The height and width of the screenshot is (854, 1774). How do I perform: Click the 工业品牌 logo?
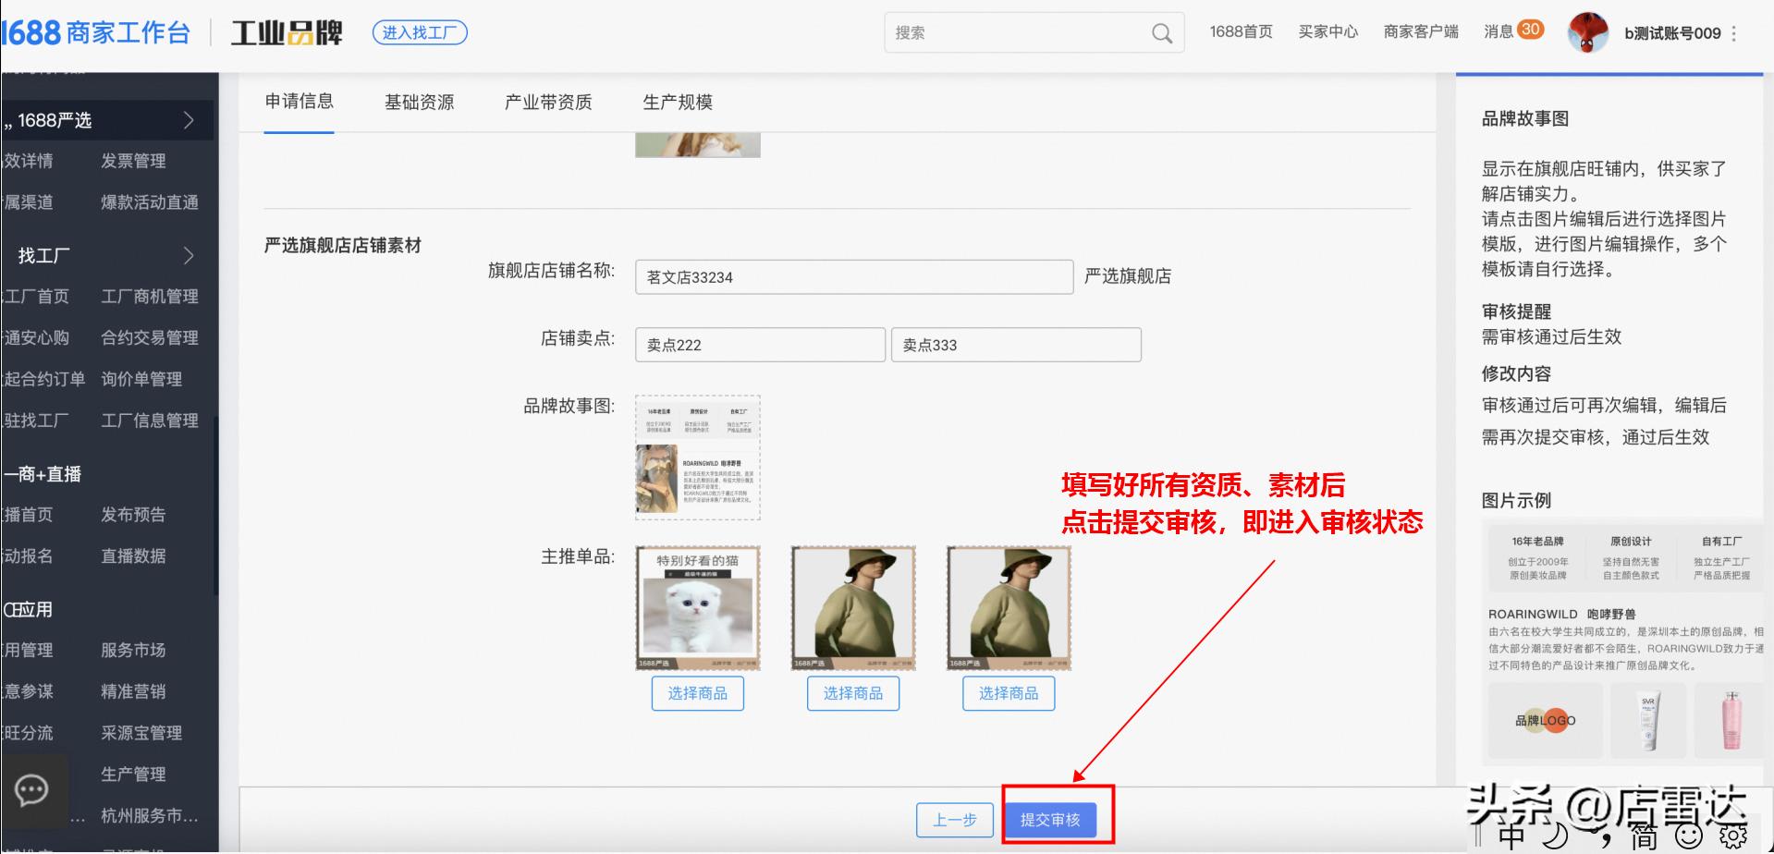pyautogui.click(x=287, y=30)
